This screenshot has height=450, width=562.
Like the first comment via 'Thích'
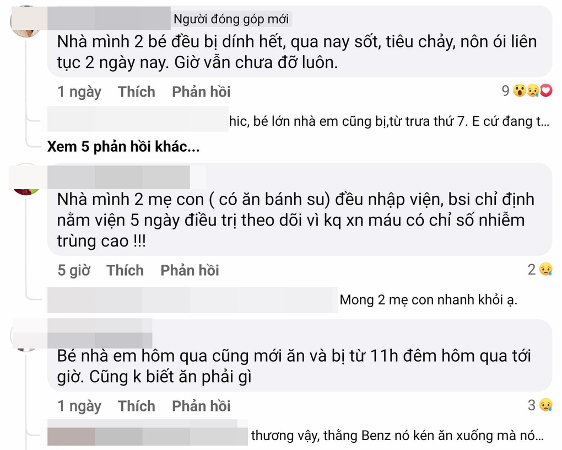(136, 92)
